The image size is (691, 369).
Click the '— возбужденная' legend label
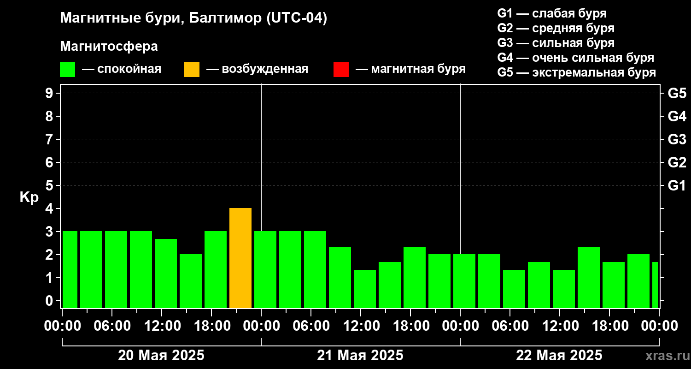click(257, 69)
